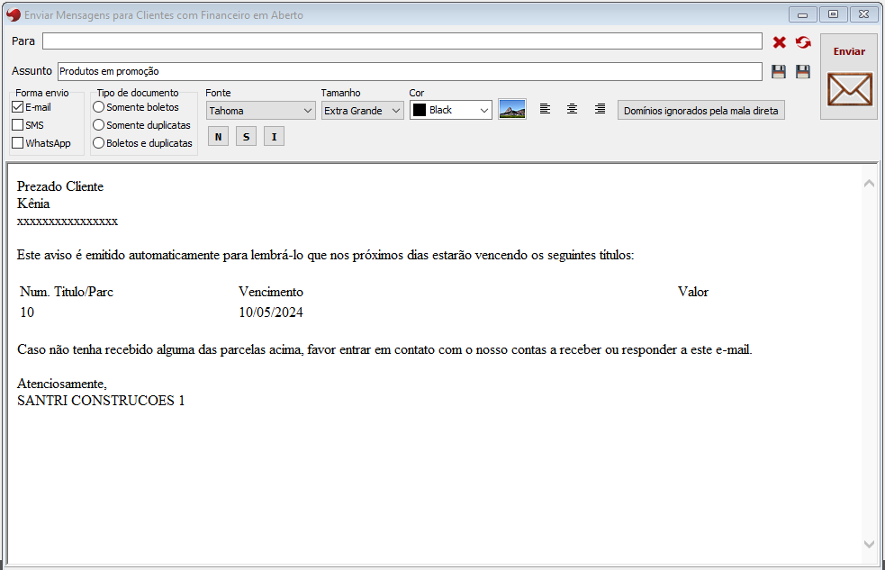Viewport: 885px width, 570px height.
Task: Open the Fonte dropdown showing Tahoma
Action: tap(259, 111)
